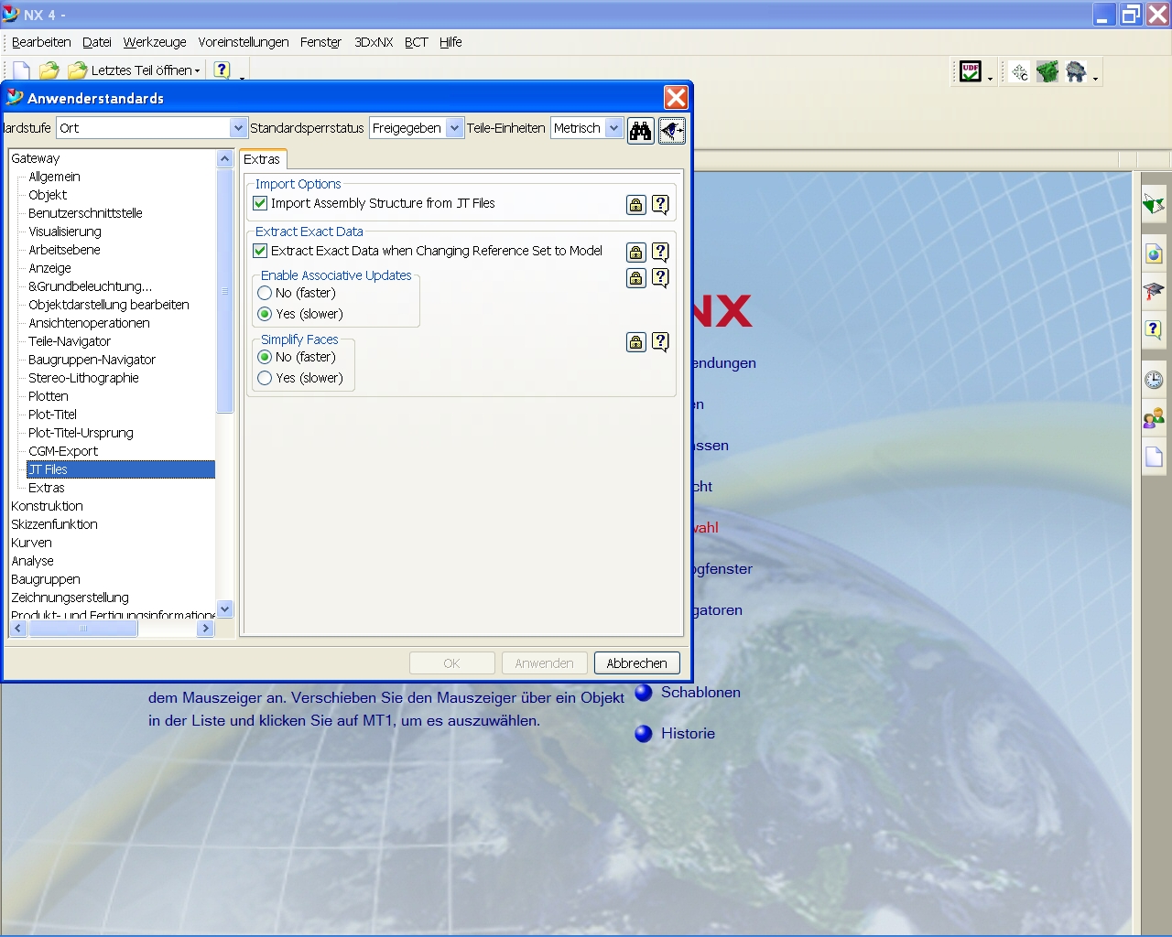This screenshot has height=937, width=1172.
Task: Open the green navigator icon in resource bar
Action: (x=1154, y=204)
